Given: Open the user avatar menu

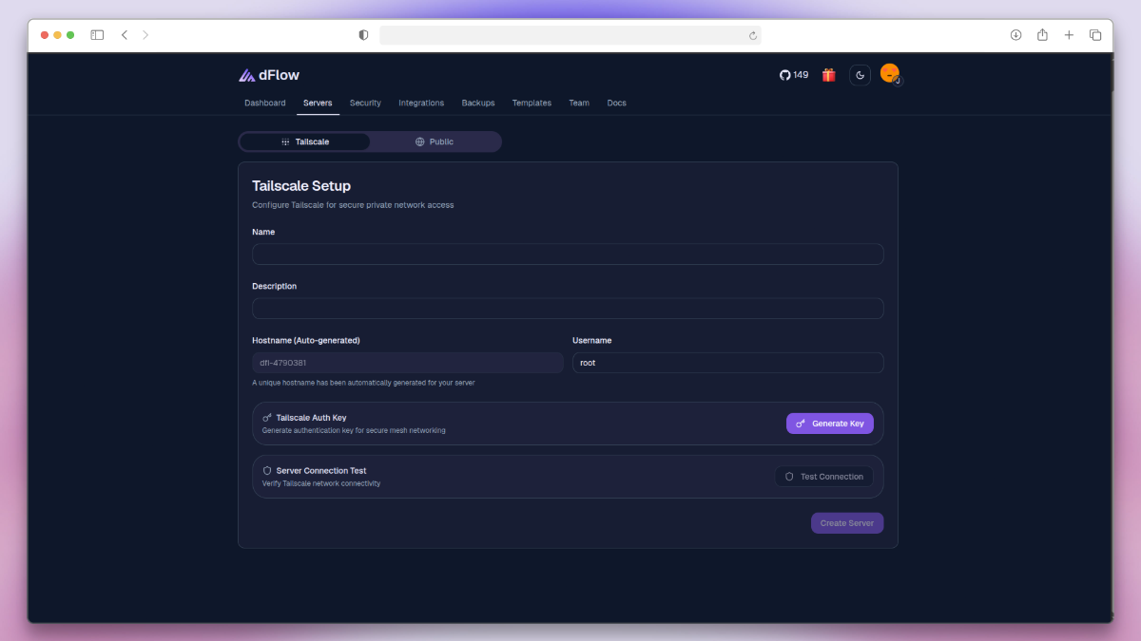Looking at the screenshot, I should [890, 74].
